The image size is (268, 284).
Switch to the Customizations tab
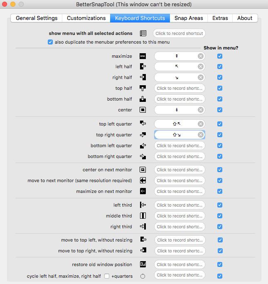pyautogui.click(x=86, y=18)
